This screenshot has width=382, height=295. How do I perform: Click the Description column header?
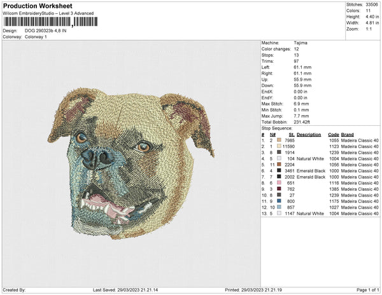click(x=309, y=135)
